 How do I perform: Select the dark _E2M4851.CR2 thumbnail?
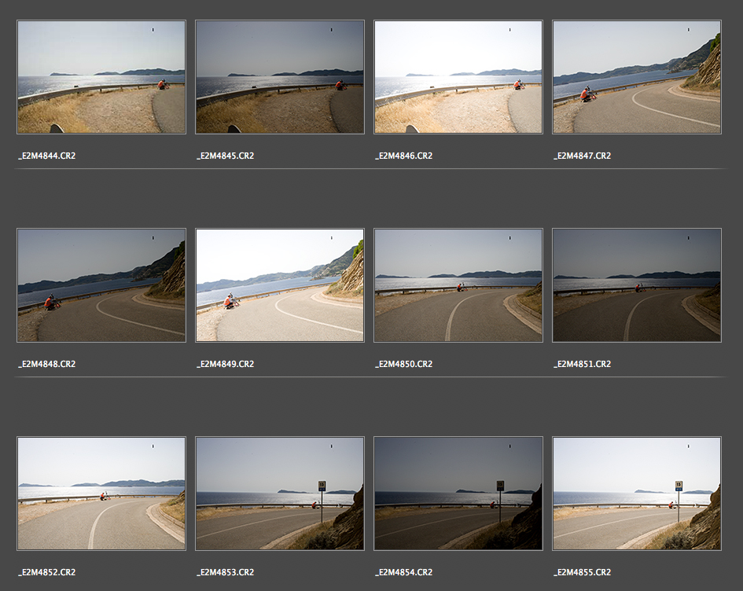tap(636, 285)
